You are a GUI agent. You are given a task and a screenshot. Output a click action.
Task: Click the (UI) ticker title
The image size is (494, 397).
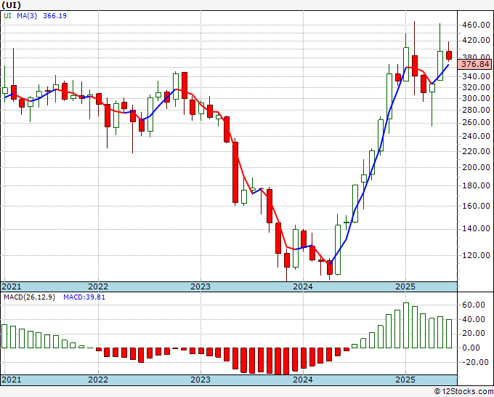(12, 5)
